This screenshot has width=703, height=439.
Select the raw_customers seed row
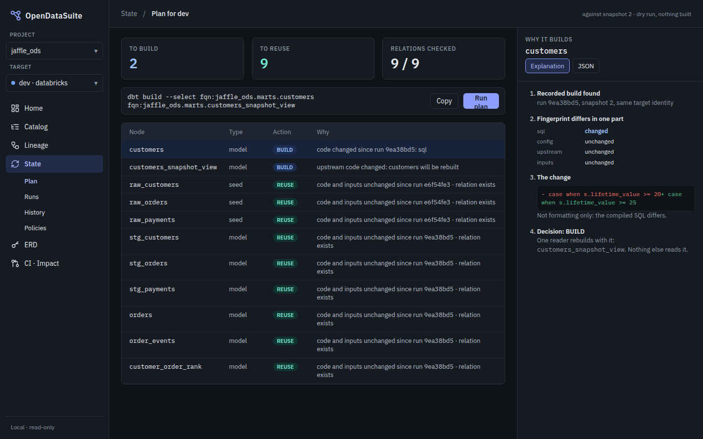coord(313,185)
